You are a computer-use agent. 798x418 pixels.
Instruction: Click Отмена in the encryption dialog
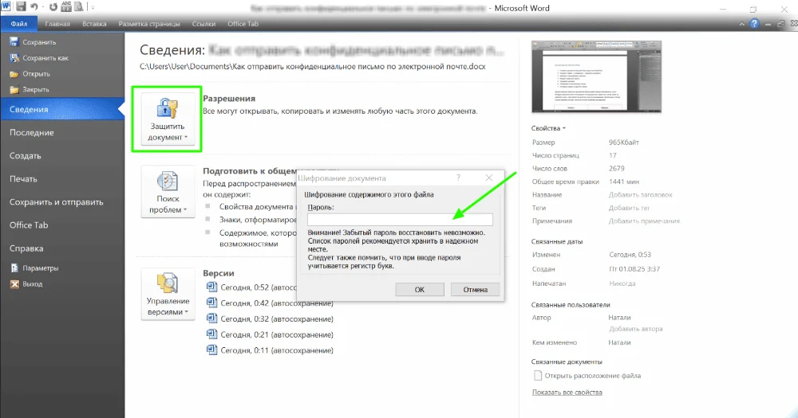tap(476, 290)
